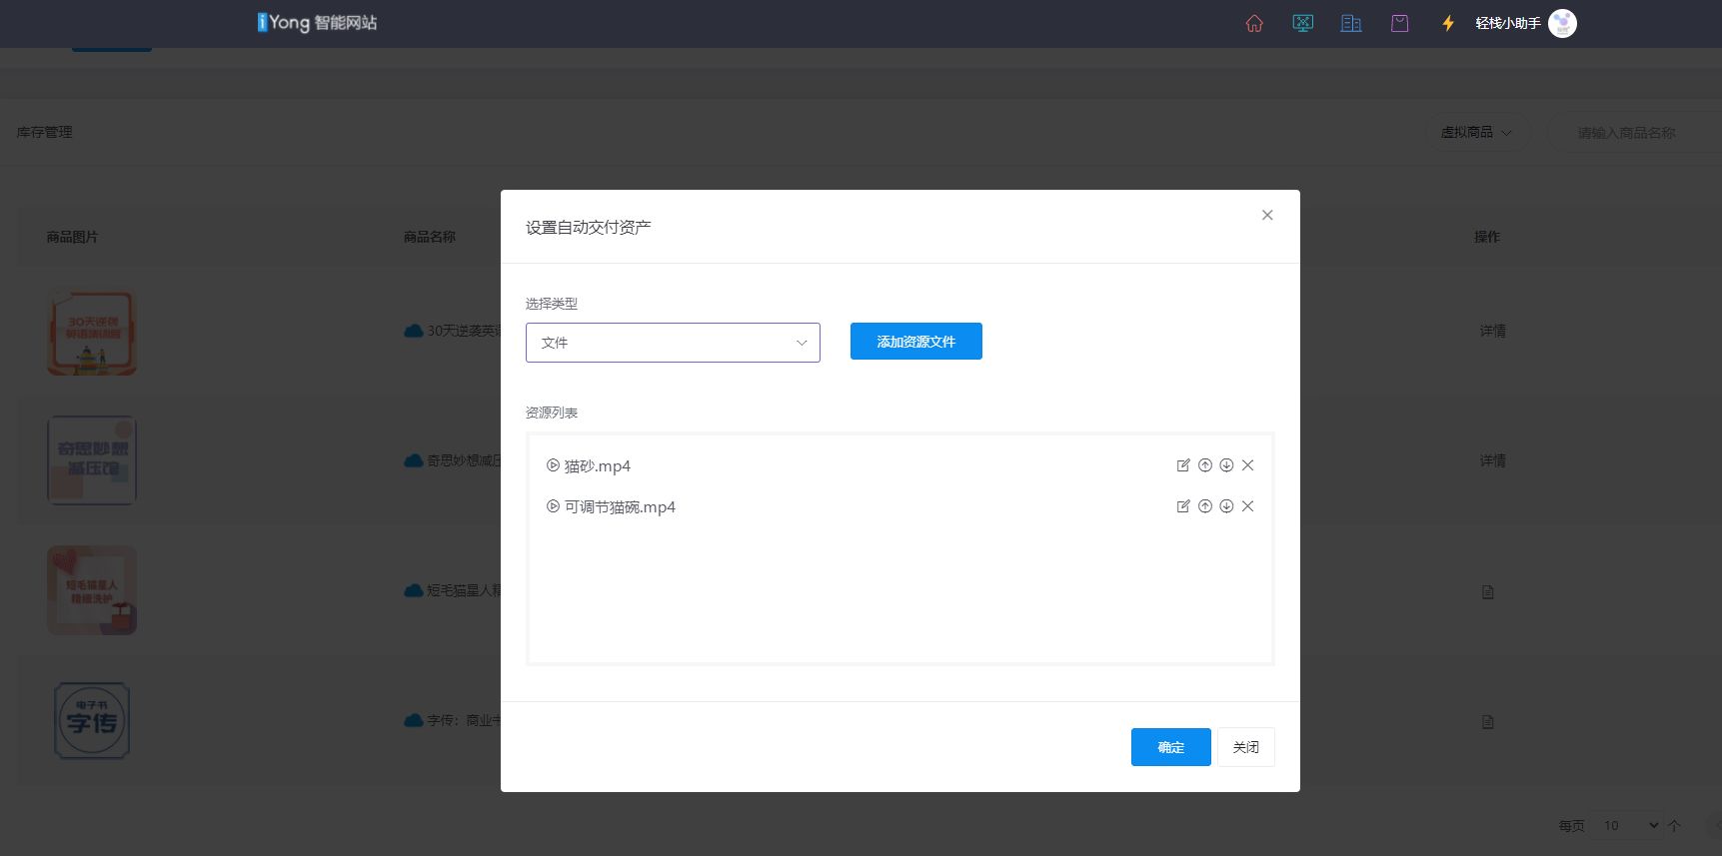The height and width of the screenshot is (856, 1722).
Task: Open the 轻栈小助手 user avatar
Action: coord(1562,23)
